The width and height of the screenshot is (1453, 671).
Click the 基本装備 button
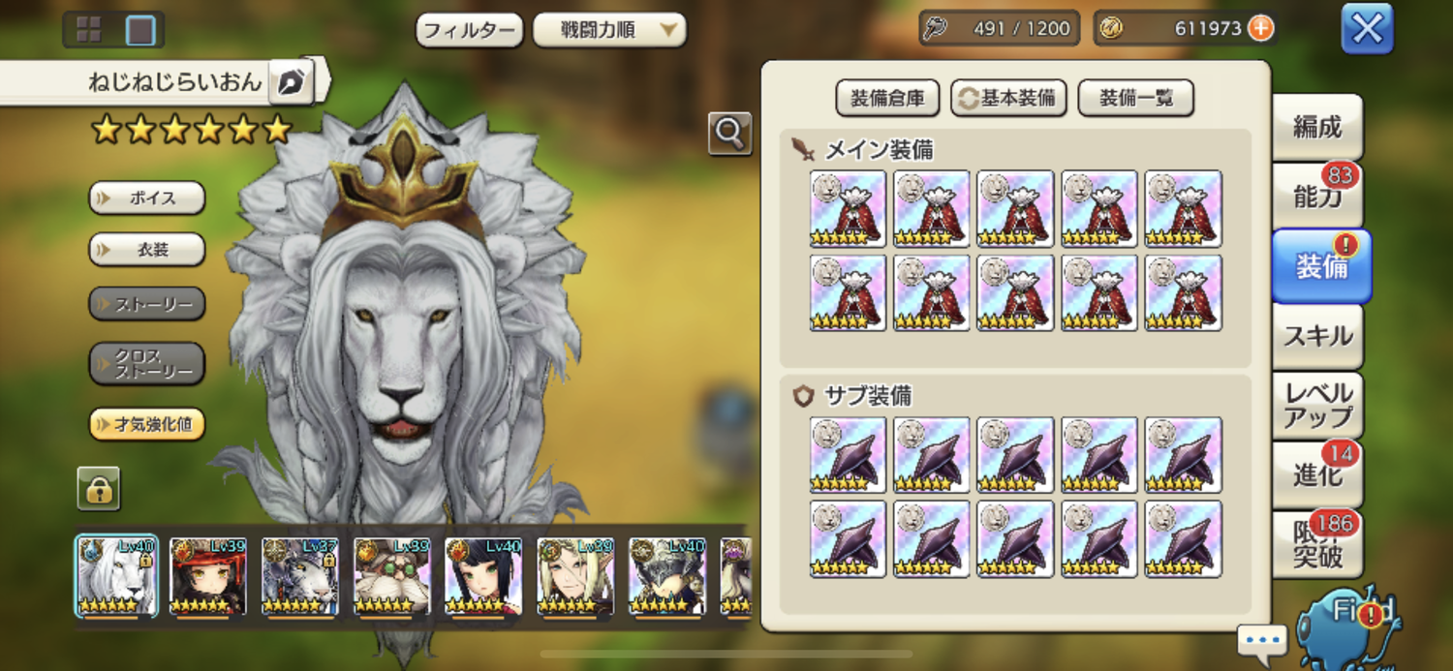1008,98
